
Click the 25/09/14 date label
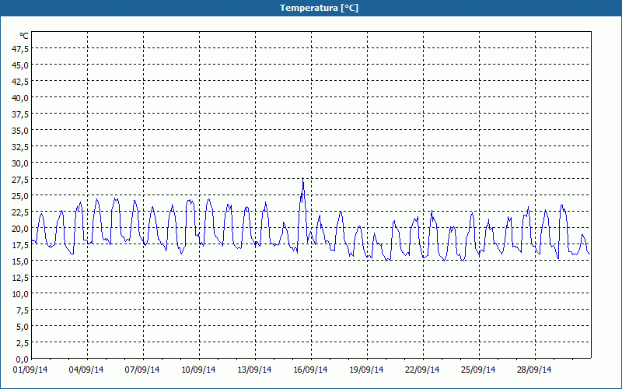[x=478, y=370]
